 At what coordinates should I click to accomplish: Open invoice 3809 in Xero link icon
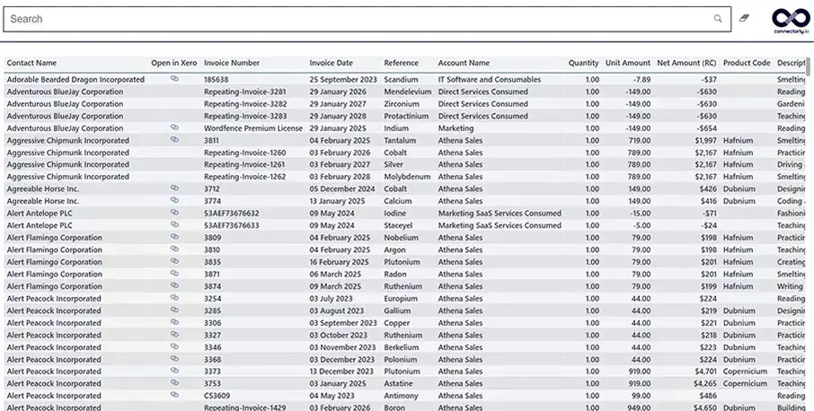(x=174, y=237)
